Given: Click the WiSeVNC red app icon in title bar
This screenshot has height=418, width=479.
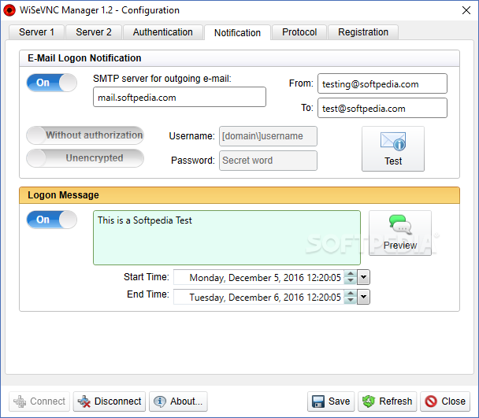Looking at the screenshot, I should coord(9,10).
